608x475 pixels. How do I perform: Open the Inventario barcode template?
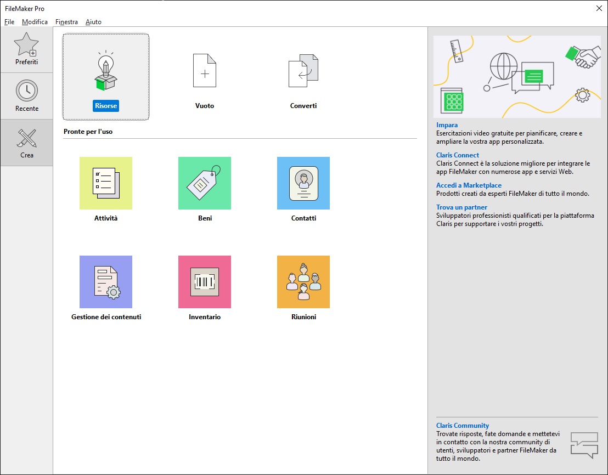pos(205,282)
